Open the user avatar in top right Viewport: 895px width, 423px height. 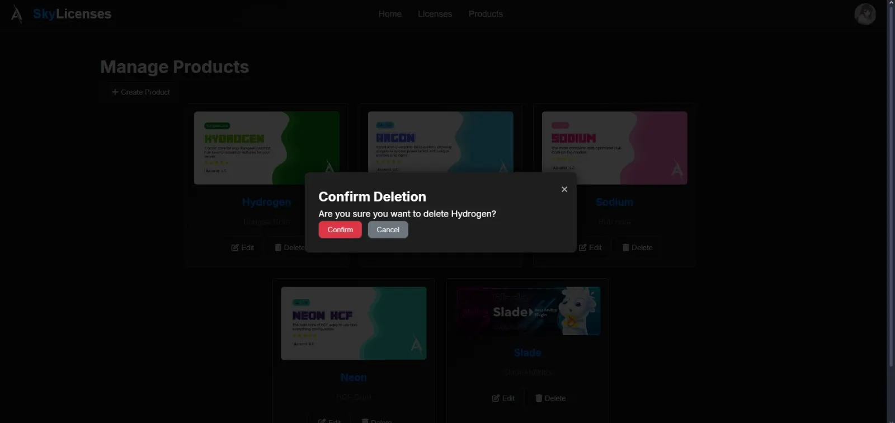click(865, 14)
